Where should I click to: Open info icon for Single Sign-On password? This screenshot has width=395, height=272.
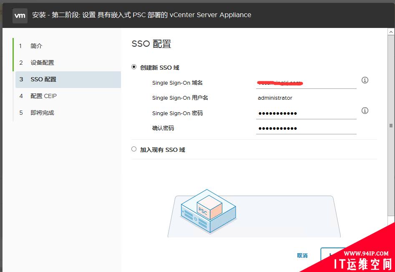pos(365,111)
